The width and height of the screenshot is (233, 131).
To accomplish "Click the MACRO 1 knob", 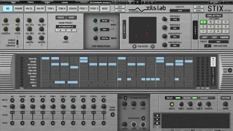I will coord(29,38).
